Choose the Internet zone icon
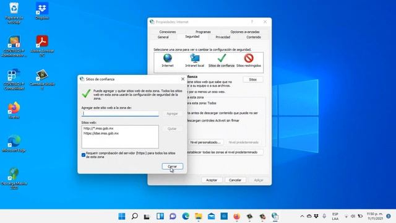Viewport: 396px width, 223px height. [168, 61]
